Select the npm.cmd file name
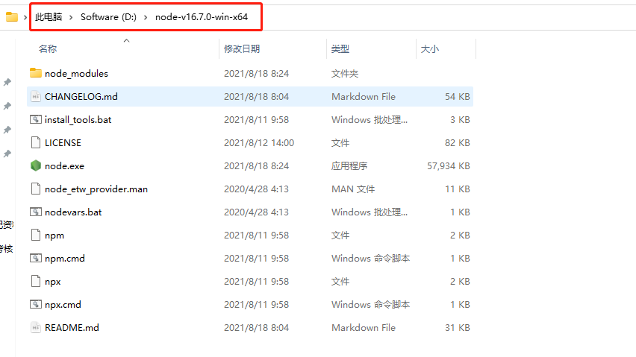This screenshot has height=357, width=636. (x=64, y=258)
